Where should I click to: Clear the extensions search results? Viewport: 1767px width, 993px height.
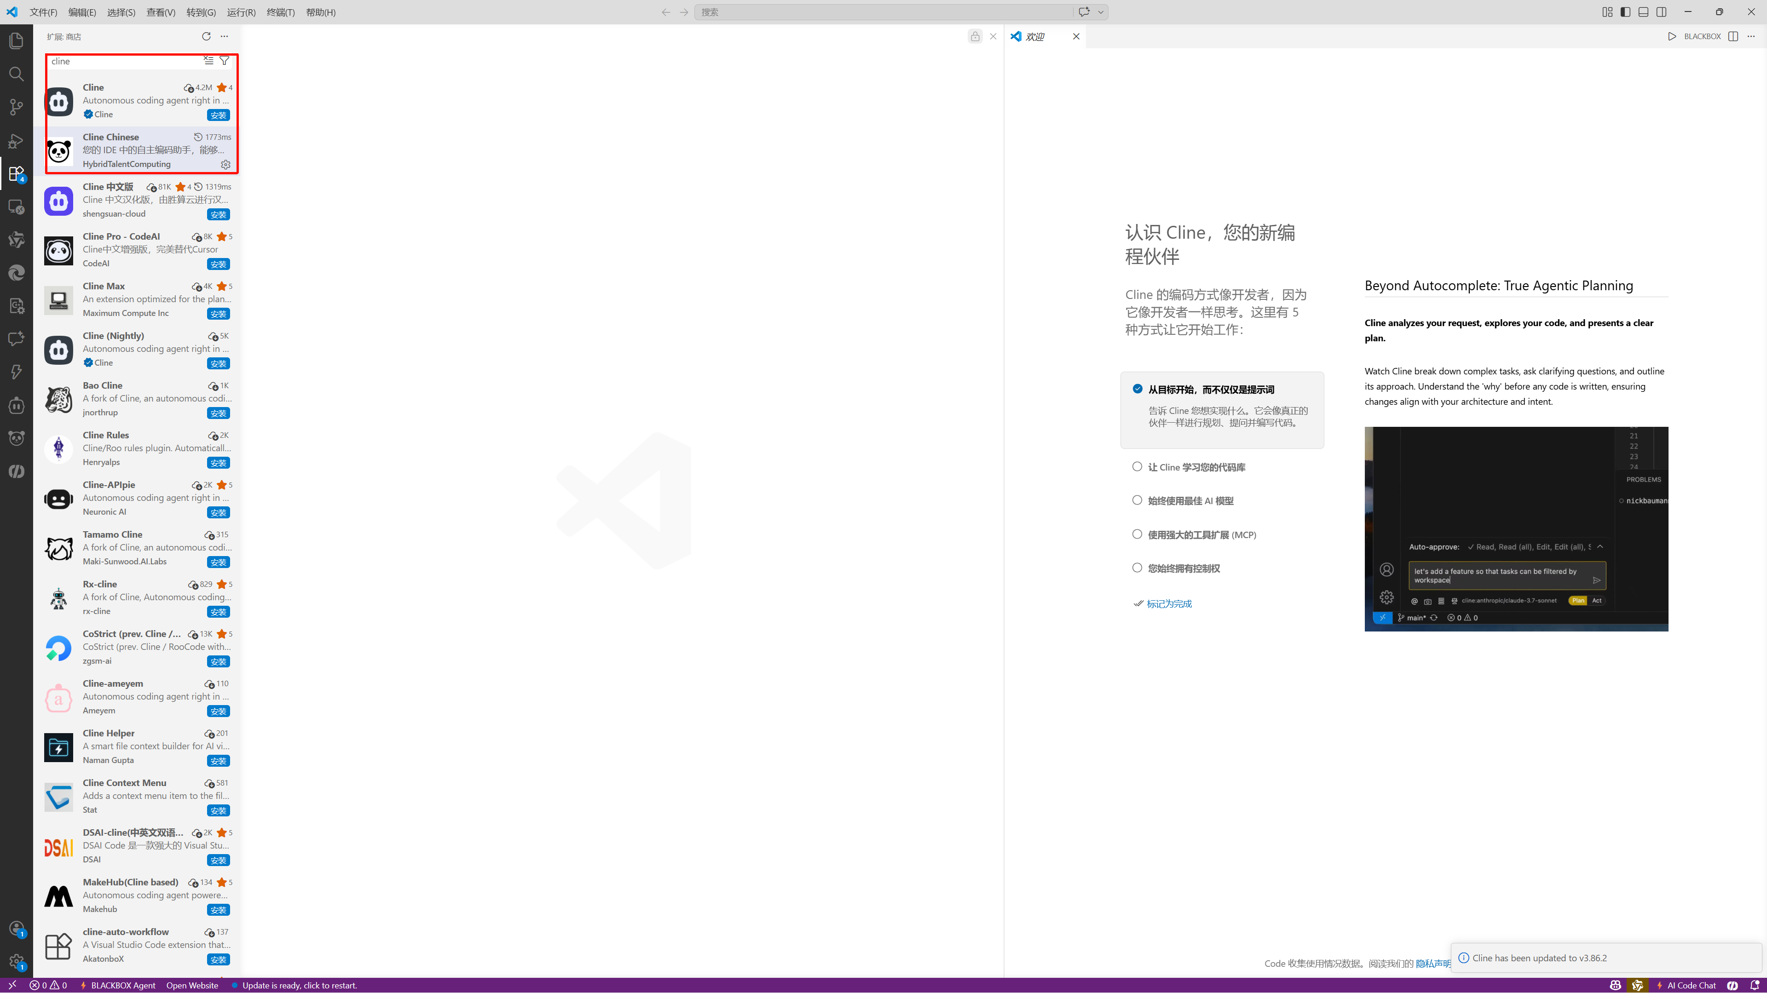click(x=208, y=61)
